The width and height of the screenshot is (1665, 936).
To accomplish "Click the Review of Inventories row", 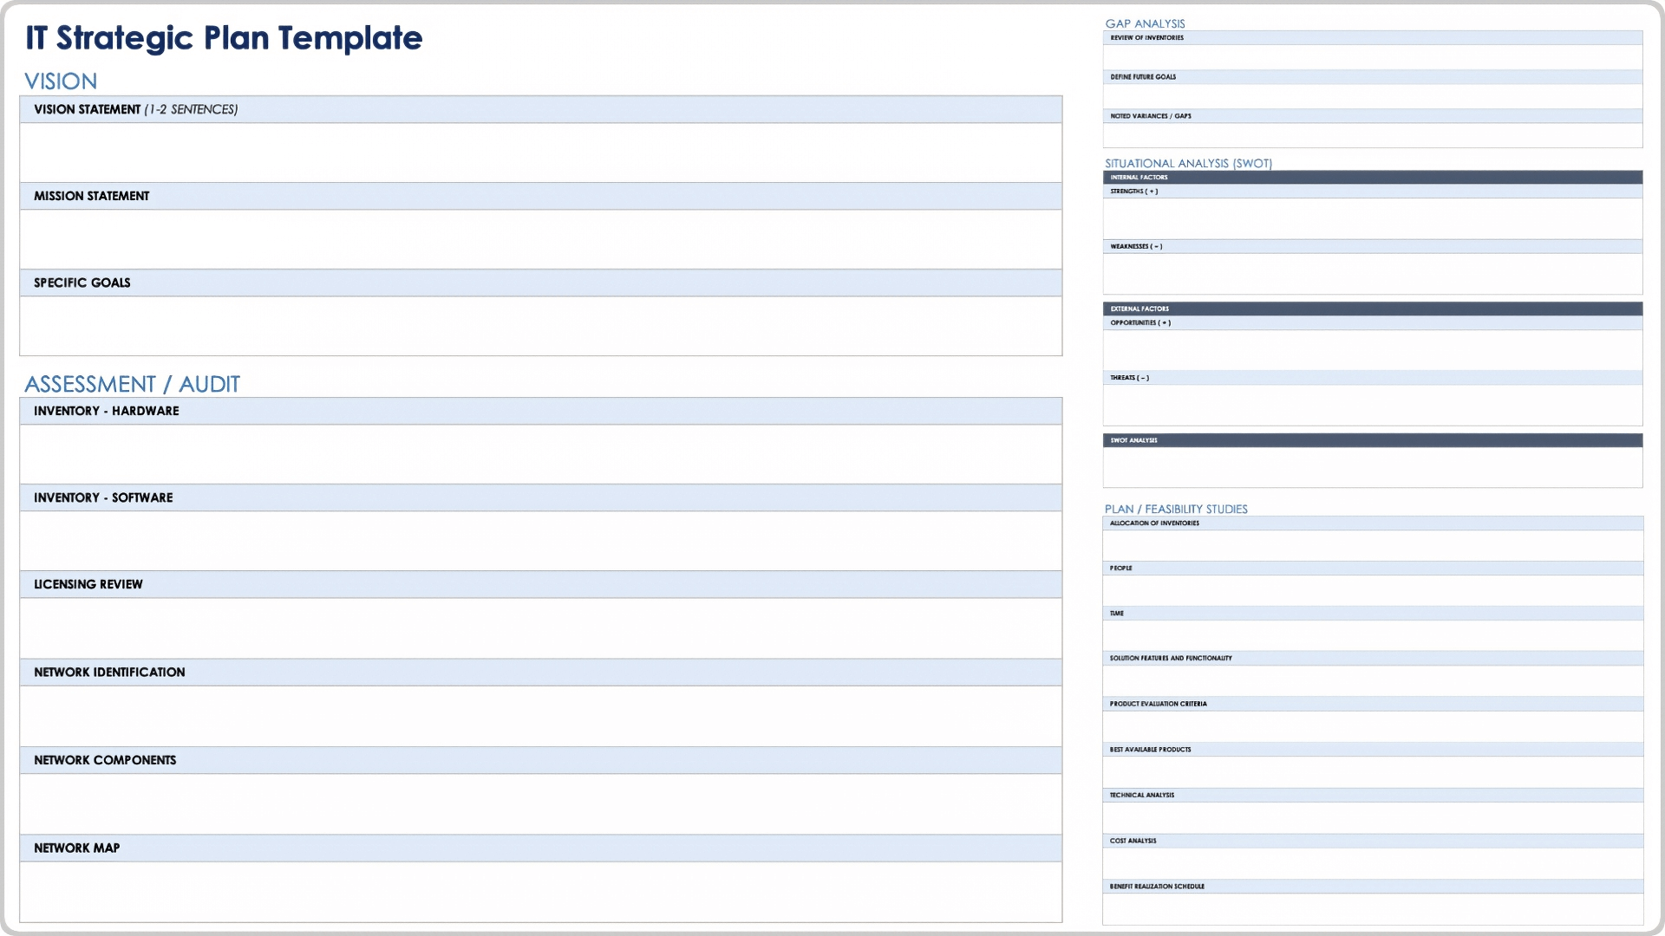I will click(1373, 38).
